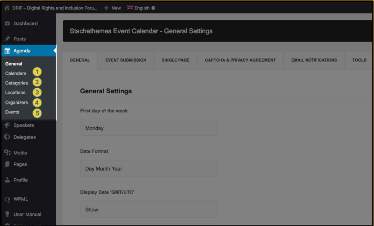Open the Captcha & Privacy Agreement tab
Screen dimensions: 374x226
coord(240,60)
